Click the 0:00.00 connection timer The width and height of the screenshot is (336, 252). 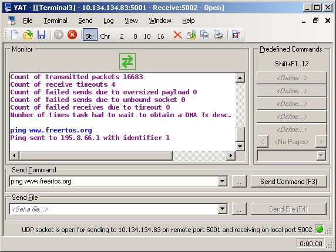click(x=311, y=244)
